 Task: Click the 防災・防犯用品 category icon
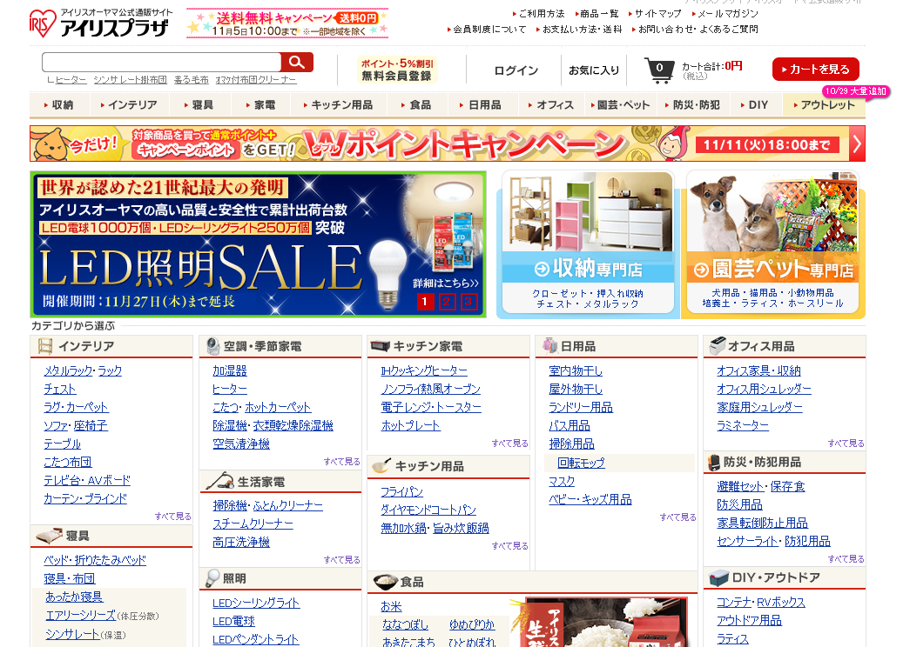tap(714, 463)
